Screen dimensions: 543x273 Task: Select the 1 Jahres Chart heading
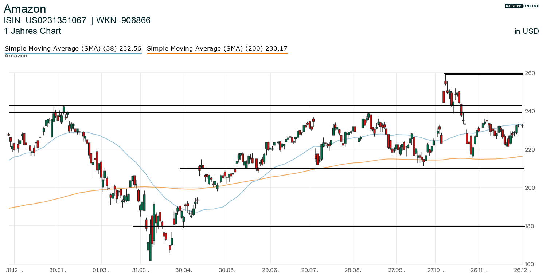(x=32, y=31)
